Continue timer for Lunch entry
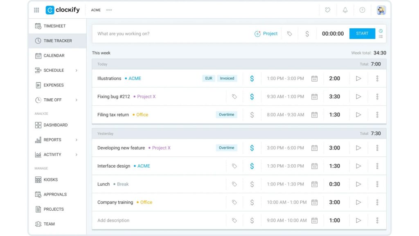This screenshot has height=236, width=419. [358, 184]
